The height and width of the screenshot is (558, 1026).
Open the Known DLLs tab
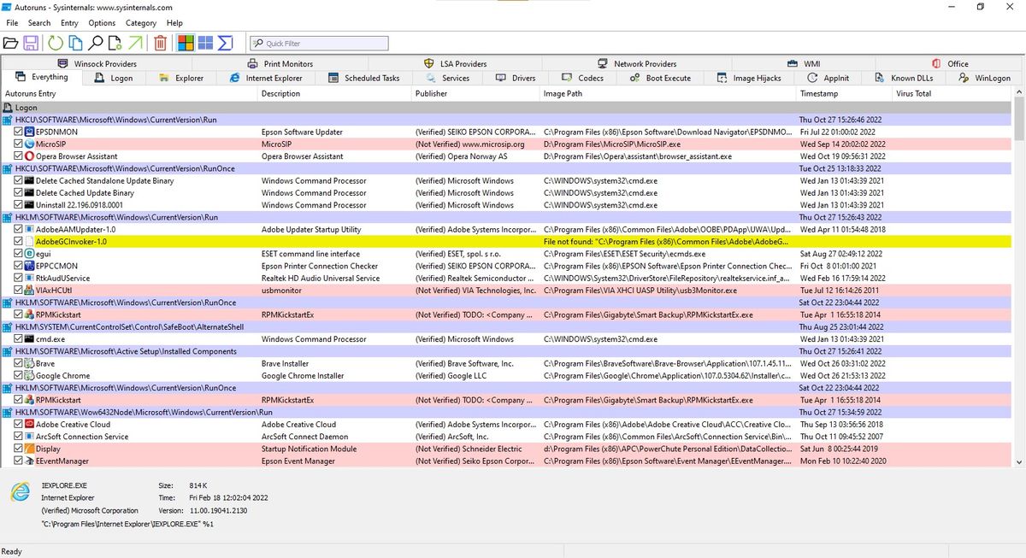pyautogui.click(x=905, y=78)
